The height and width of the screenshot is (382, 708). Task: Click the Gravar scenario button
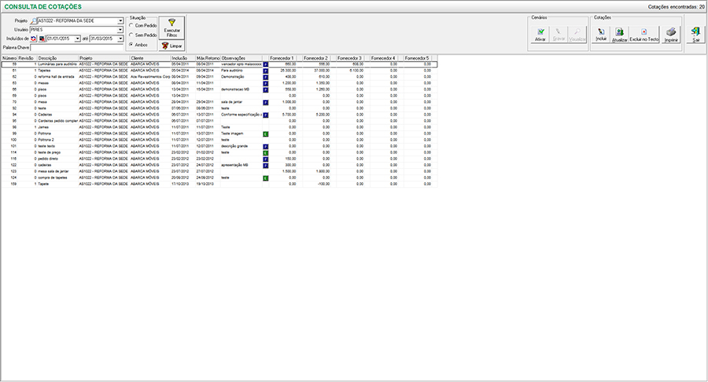pos(559,35)
